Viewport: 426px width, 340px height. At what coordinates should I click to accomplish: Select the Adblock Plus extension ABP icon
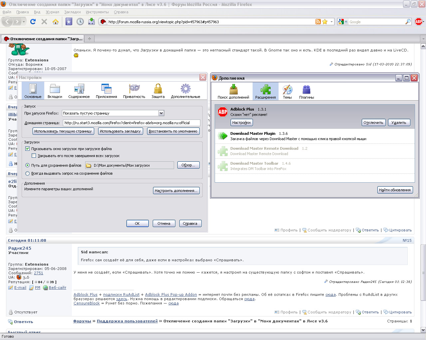[x=223, y=112]
